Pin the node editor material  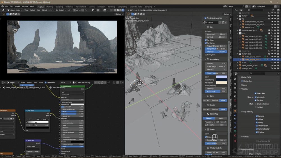coord(109,82)
